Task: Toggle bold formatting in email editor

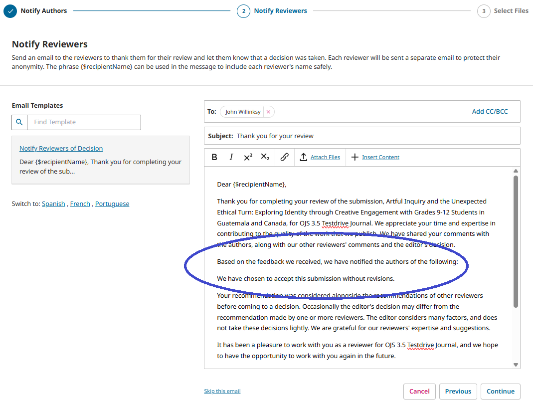Action: click(x=214, y=157)
